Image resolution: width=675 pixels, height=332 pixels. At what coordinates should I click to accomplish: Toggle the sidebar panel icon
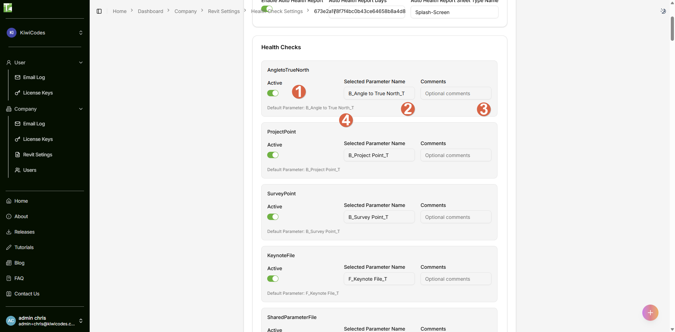tap(99, 11)
